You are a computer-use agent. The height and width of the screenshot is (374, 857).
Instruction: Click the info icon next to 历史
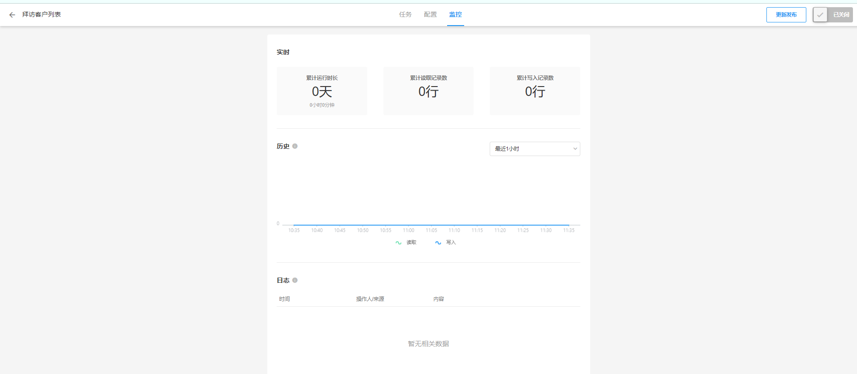click(x=295, y=146)
